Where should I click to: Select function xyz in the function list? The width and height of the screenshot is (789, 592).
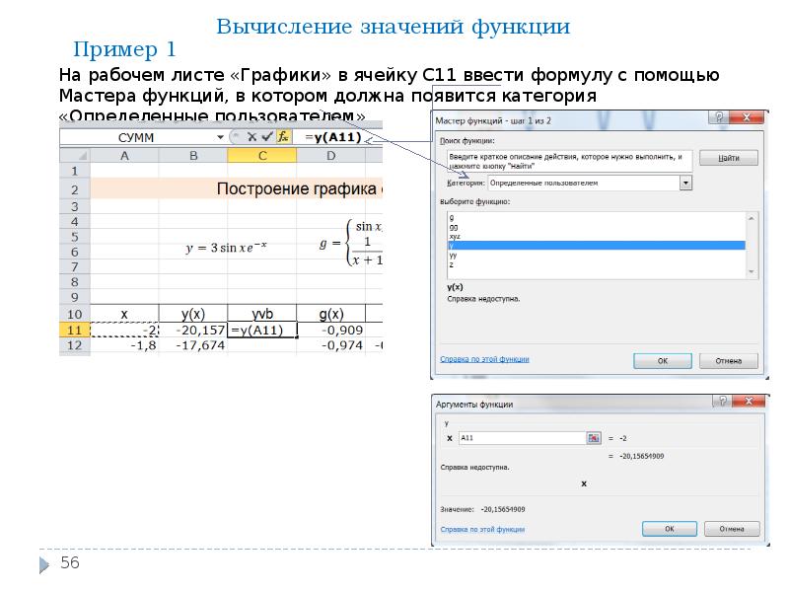point(455,237)
